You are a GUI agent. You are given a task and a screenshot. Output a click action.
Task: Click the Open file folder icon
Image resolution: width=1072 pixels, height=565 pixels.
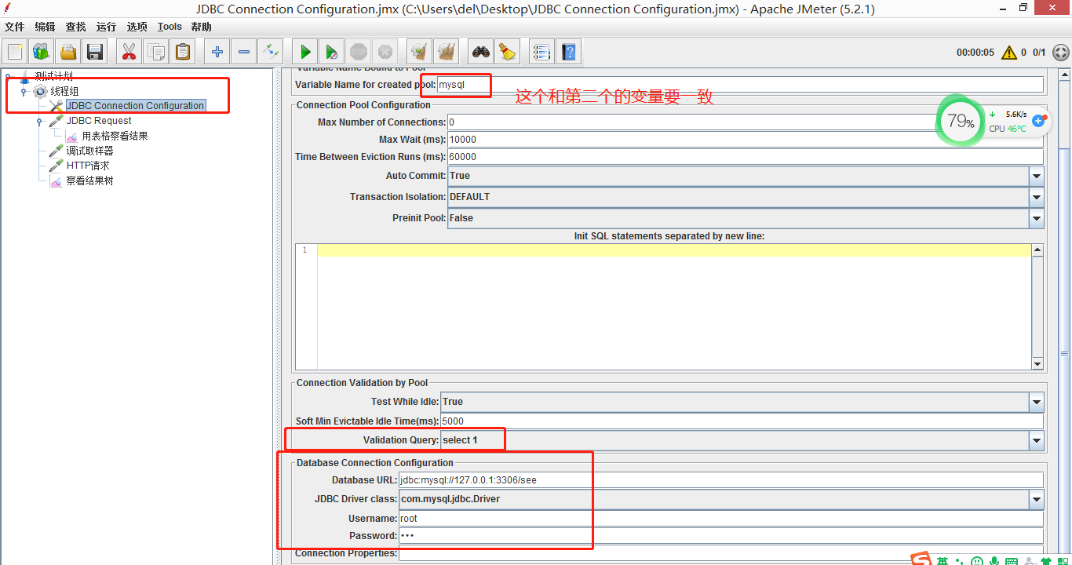[x=68, y=53]
